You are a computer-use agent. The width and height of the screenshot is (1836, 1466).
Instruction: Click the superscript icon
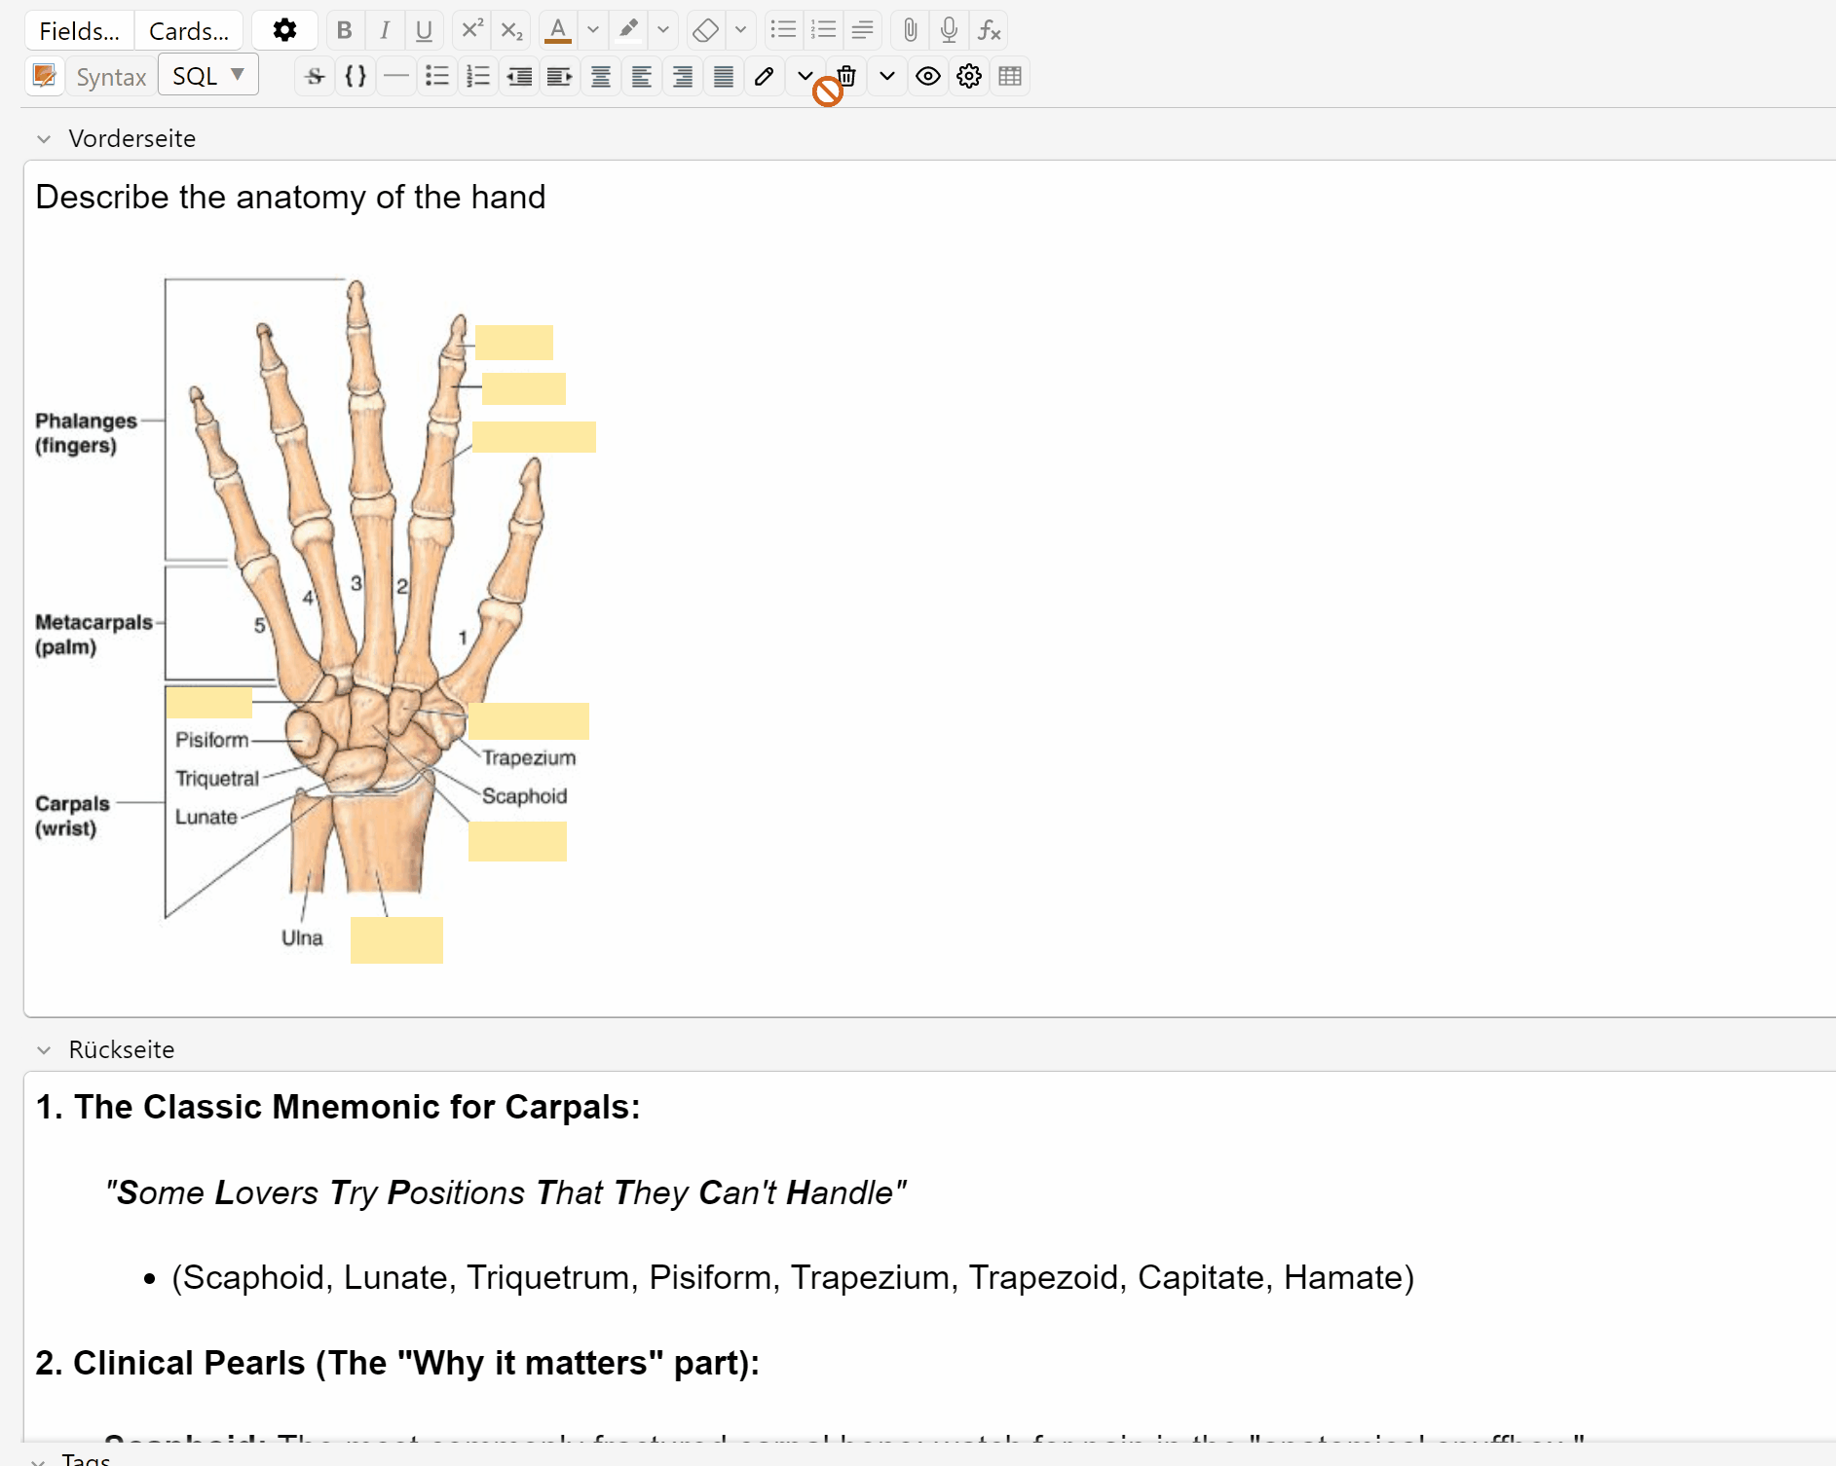(471, 30)
